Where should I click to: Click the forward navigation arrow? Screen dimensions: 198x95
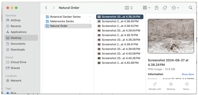click(54, 8)
